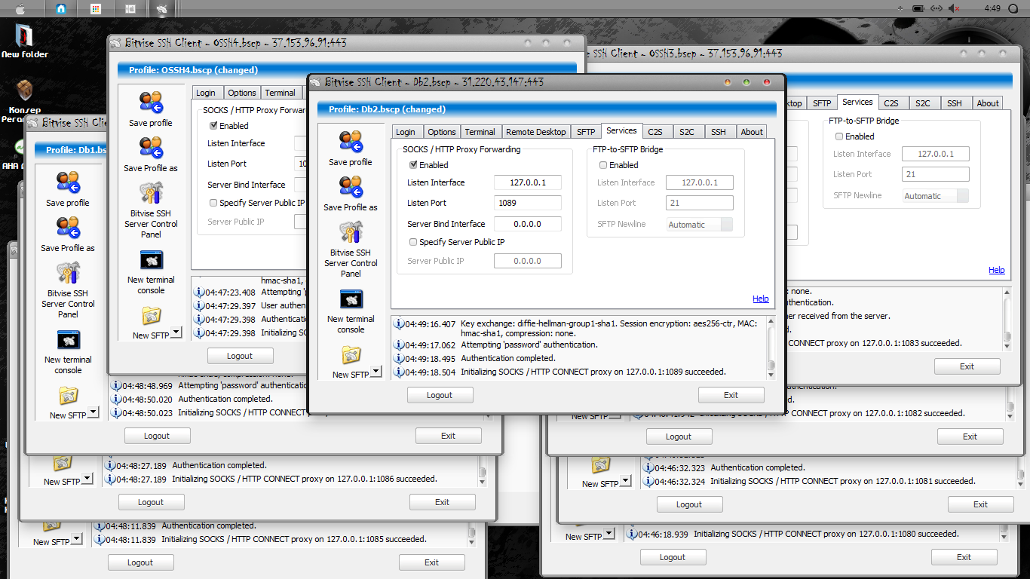The width and height of the screenshot is (1030, 579).
Task: Open Help link in Db2 Services tab
Action: (x=761, y=299)
